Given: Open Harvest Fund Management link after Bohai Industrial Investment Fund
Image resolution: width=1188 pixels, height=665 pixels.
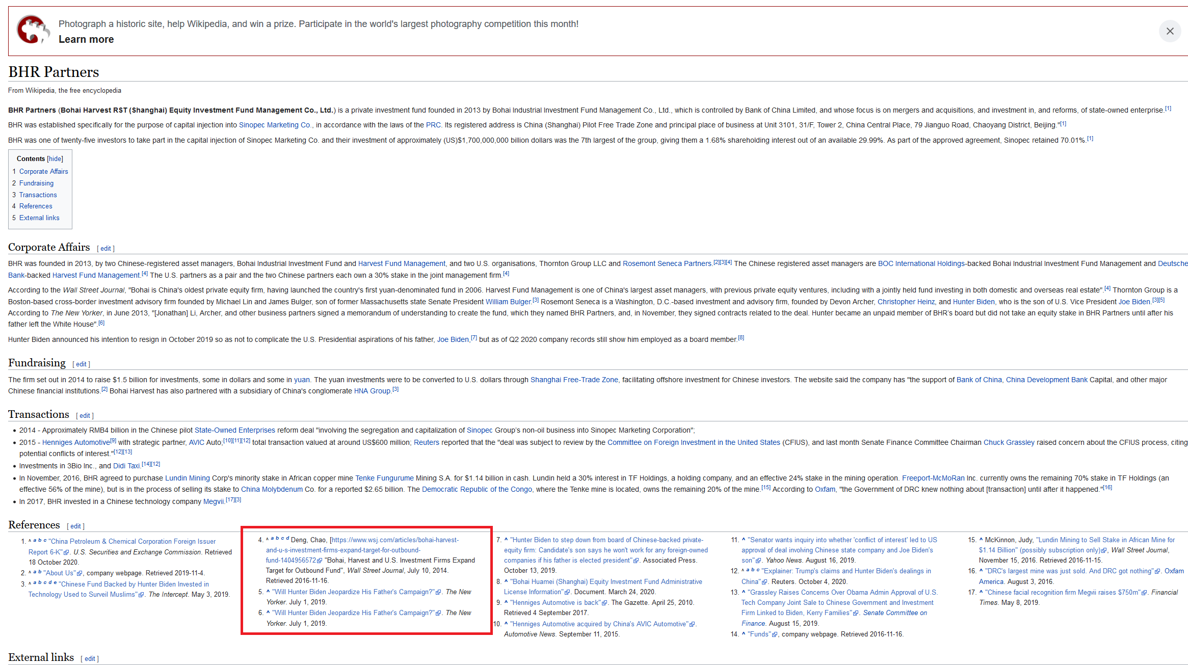Looking at the screenshot, I should (402, 264).
